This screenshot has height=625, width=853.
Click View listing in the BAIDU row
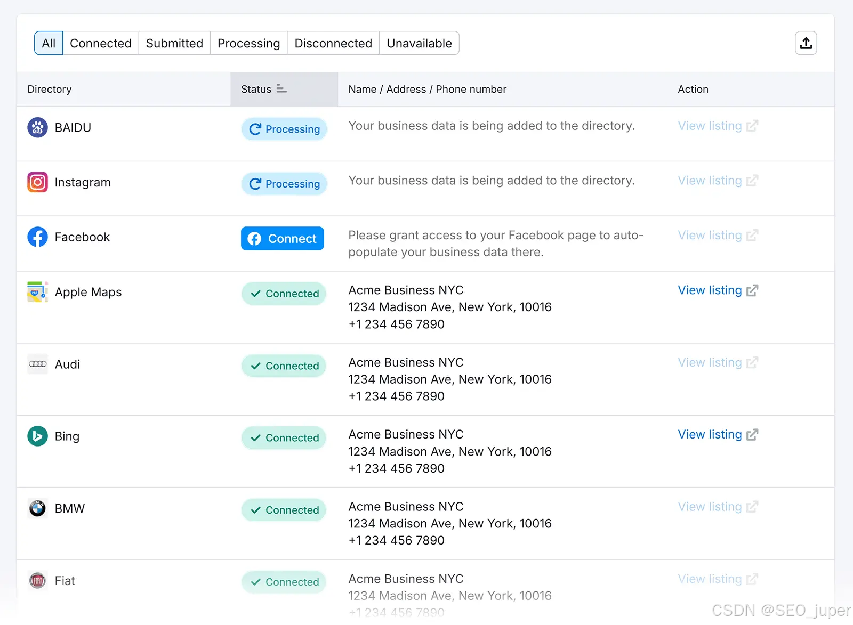718,126
